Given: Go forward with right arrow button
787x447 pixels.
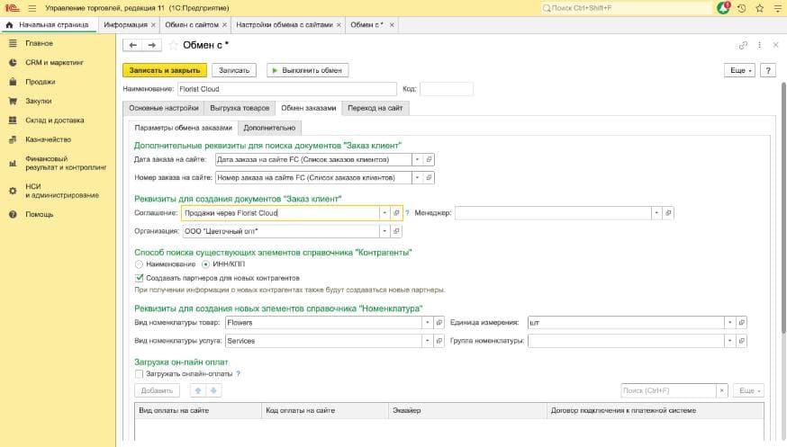Looking at the screenshot, I should click(151, 45).
